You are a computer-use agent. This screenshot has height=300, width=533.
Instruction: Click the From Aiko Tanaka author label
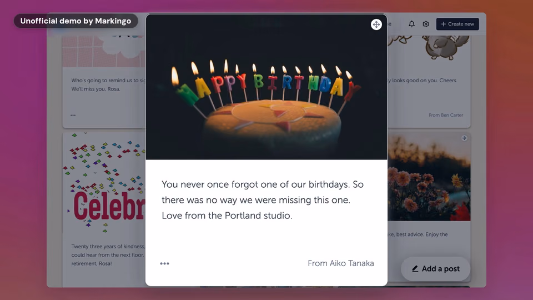click(x=340, y=263)
